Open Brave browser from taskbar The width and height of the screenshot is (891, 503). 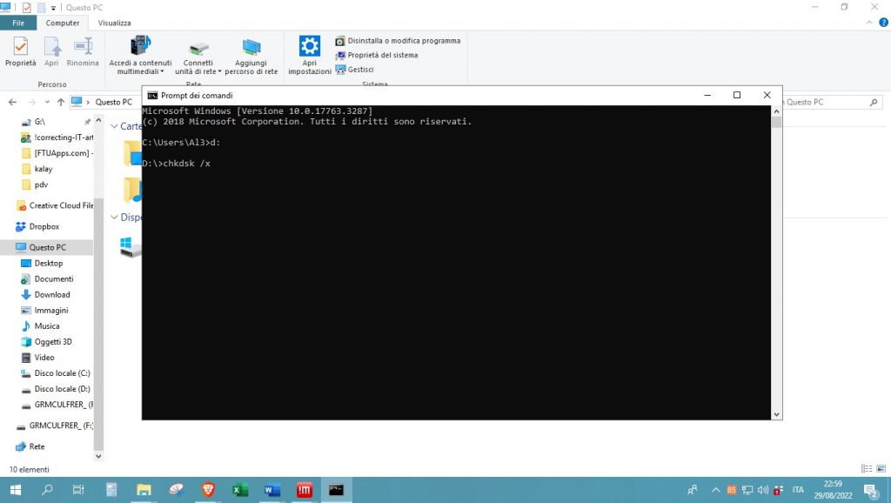[208, 490]
